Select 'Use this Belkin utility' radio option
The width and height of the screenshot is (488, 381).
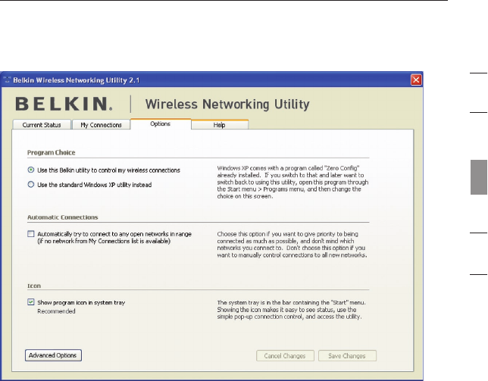31,170
